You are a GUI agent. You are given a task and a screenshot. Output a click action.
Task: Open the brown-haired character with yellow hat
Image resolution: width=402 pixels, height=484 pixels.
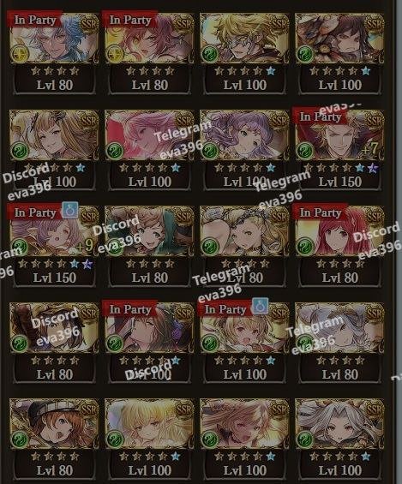tap(54, 327)
